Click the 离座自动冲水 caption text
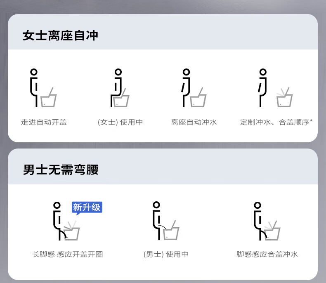The image size is (326, 283). coord(194,122)
